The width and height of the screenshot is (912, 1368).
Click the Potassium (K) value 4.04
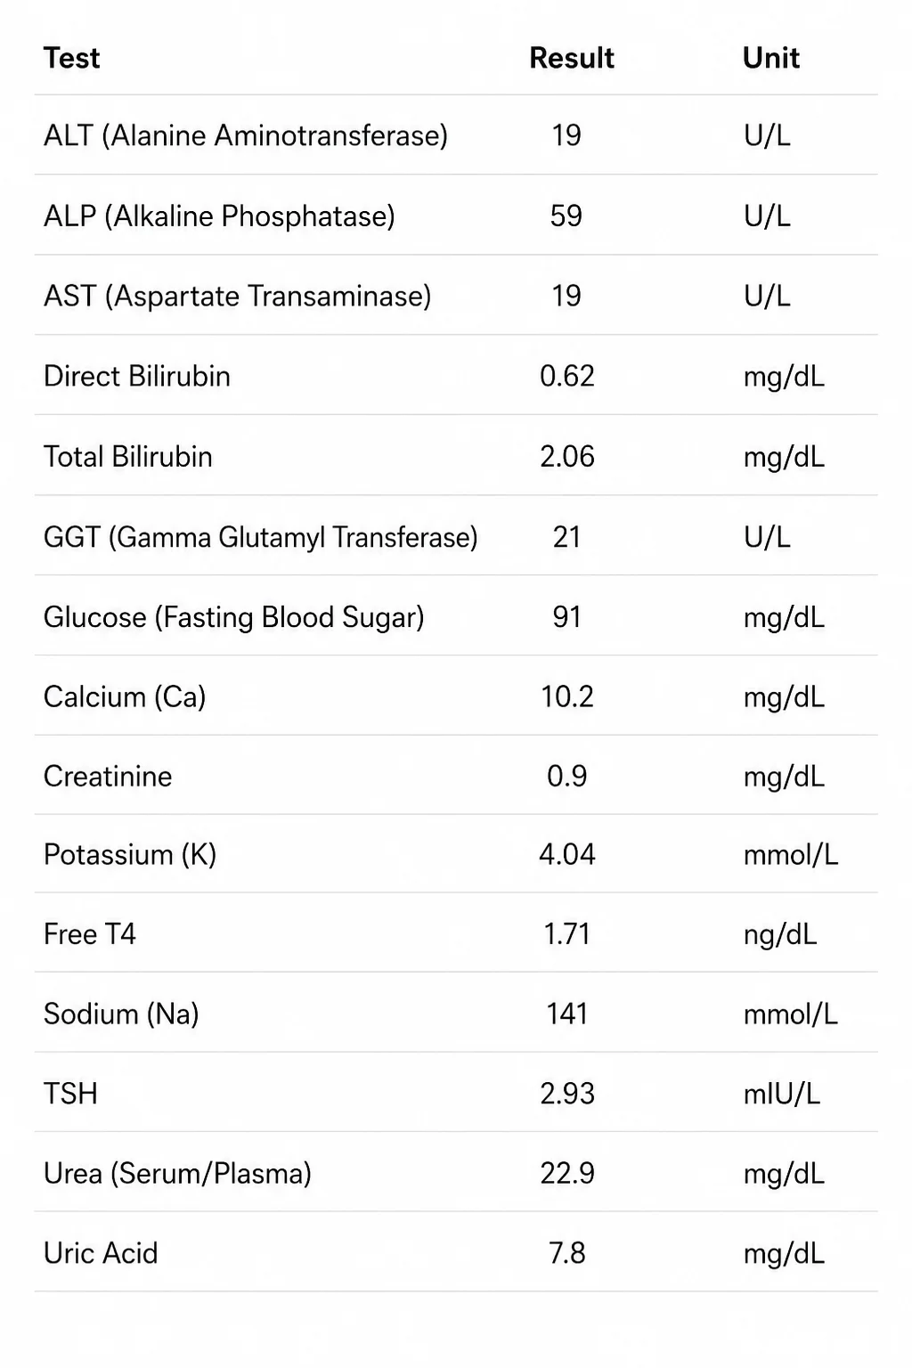point(567,855)
